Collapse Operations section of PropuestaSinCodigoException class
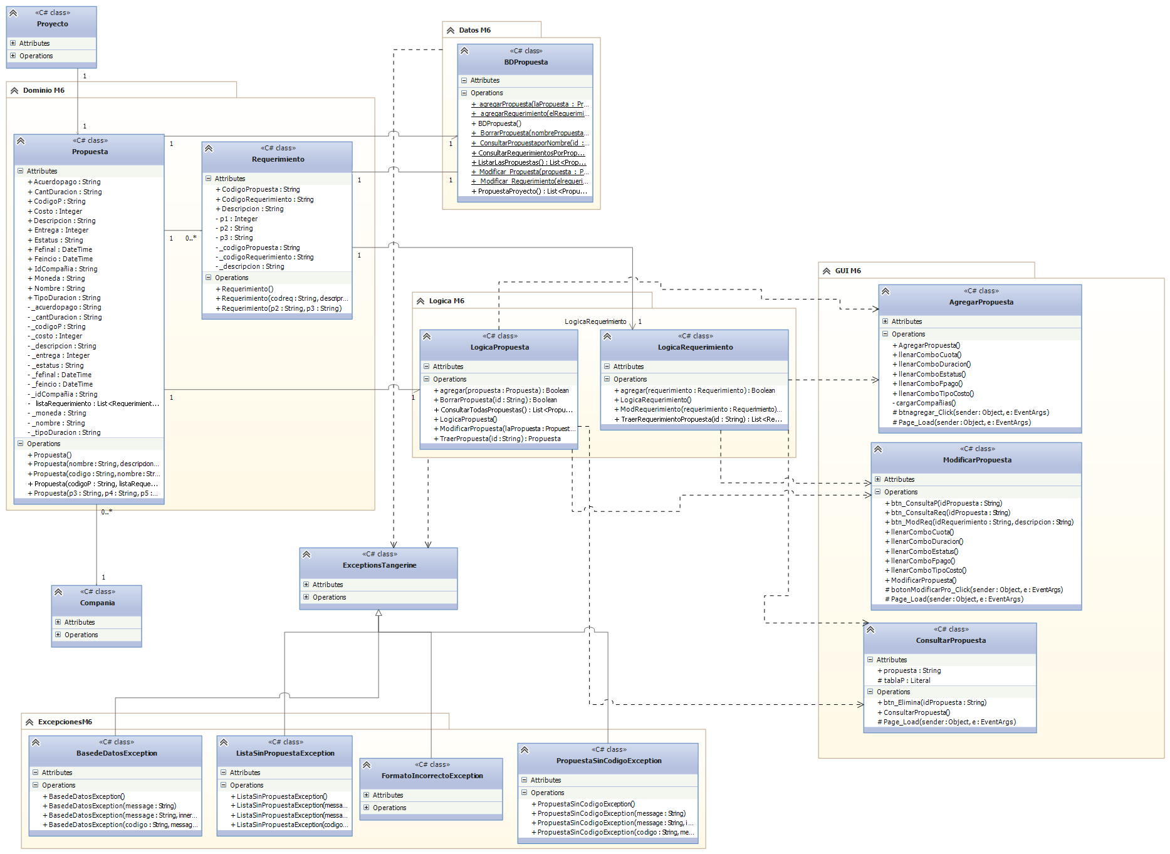The width and height of the screenshot is (1170, 854). (524, 793)
